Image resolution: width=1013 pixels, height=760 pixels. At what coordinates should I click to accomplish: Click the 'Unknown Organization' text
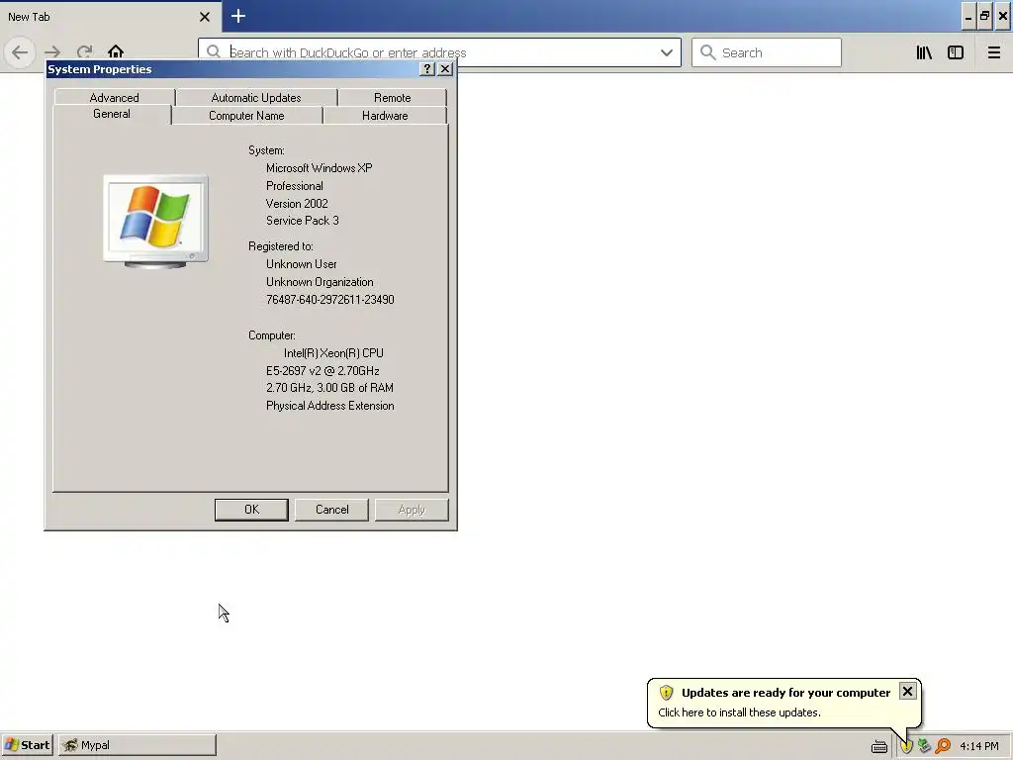[x=320, y=282]
